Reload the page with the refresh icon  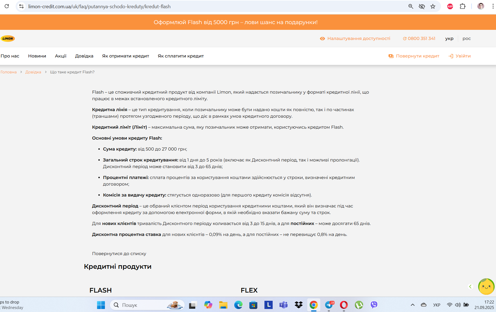7,6
